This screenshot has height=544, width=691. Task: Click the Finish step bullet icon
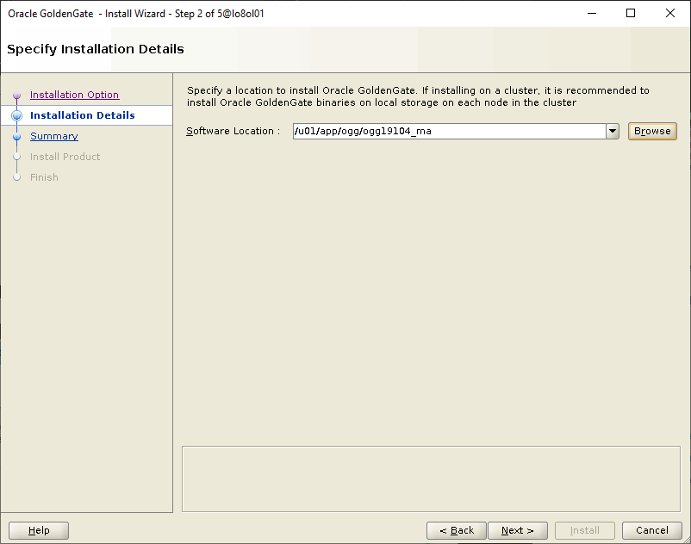(x=16, y=177)
